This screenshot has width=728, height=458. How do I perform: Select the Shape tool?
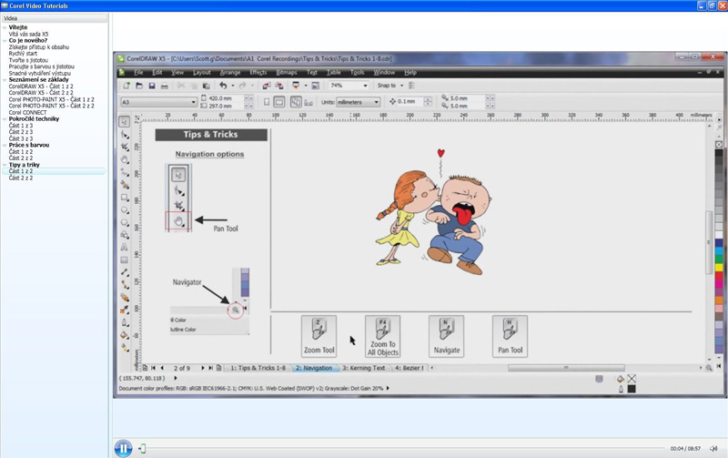125,134
